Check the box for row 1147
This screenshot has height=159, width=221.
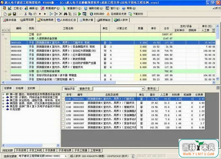(x=63, y=103)
